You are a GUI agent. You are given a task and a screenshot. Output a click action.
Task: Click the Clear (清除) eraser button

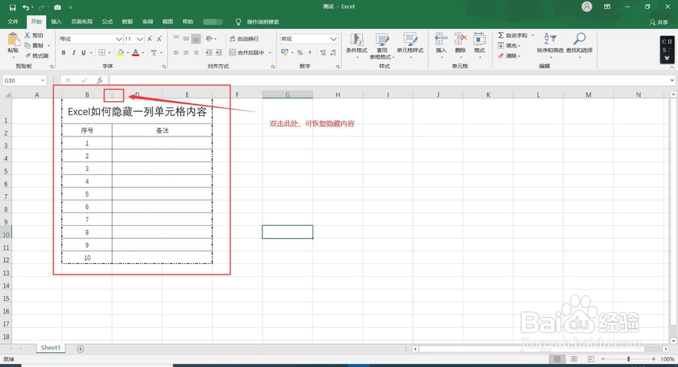[509, 56]
